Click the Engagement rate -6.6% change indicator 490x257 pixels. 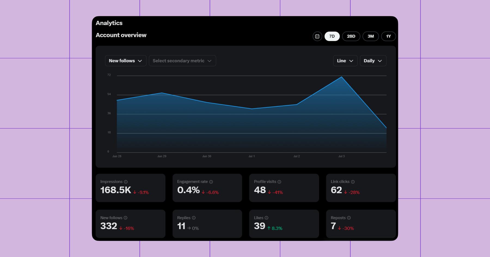click(x=210, y=193)
